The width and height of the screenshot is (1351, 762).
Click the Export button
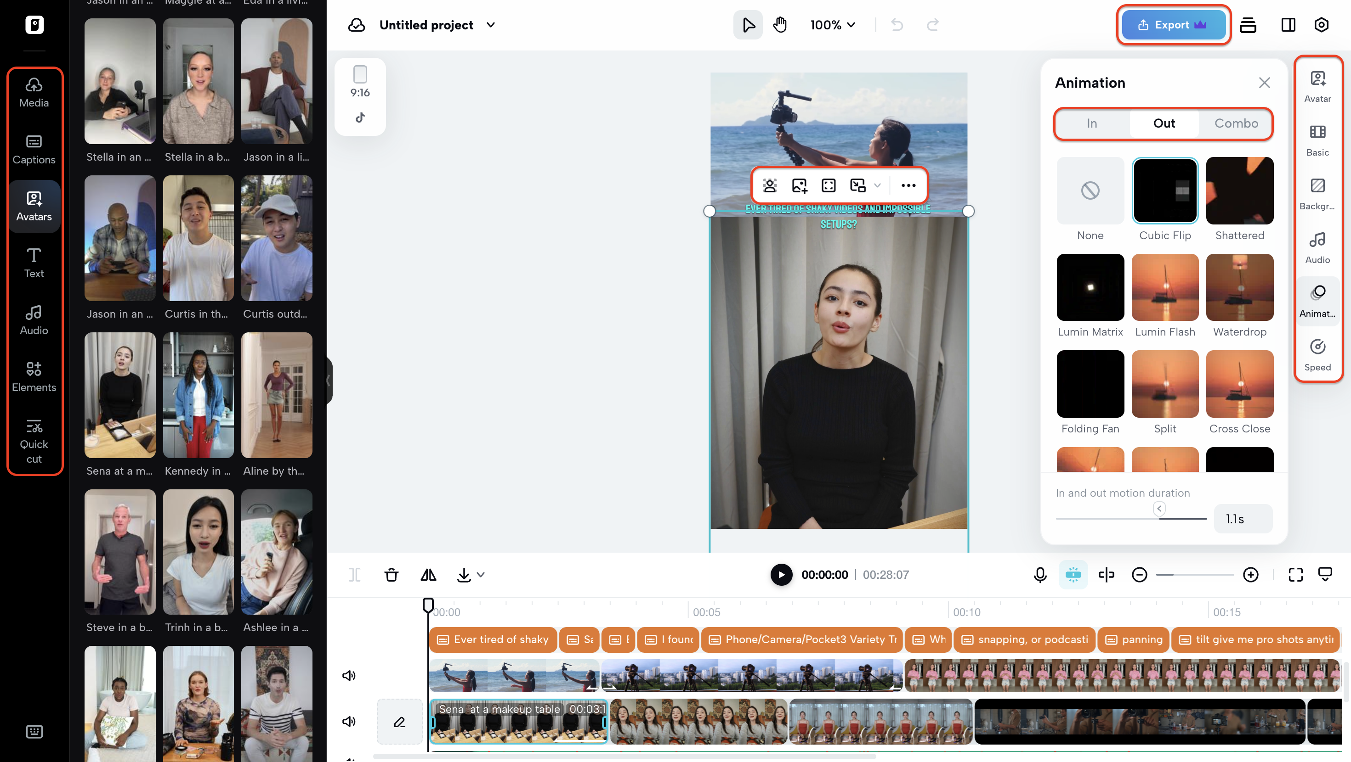[x=1173, y=25]
